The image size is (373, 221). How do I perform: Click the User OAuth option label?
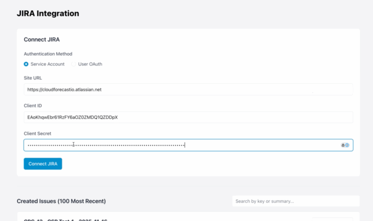(x=90, y=64)
